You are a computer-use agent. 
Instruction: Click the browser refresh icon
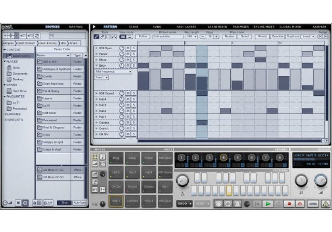37,36
